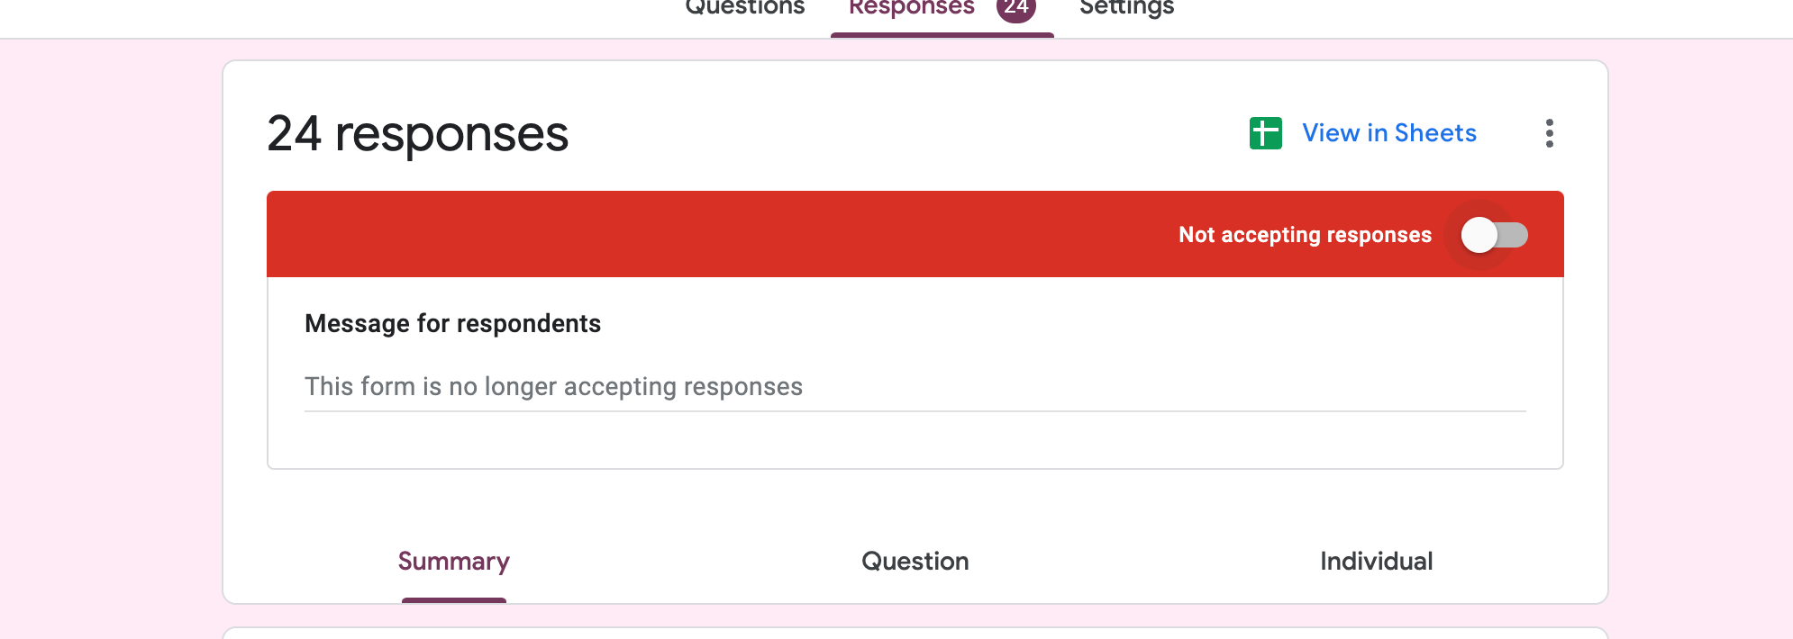Click the underline beneath the Responses tab
This screenshot has height=639, width=1793.
coord(942,35)
